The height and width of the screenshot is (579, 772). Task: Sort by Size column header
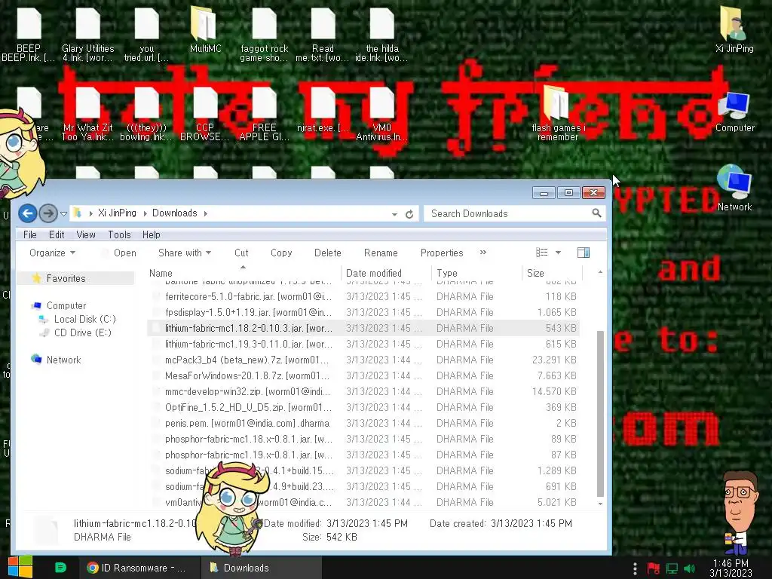click(551, 273)
